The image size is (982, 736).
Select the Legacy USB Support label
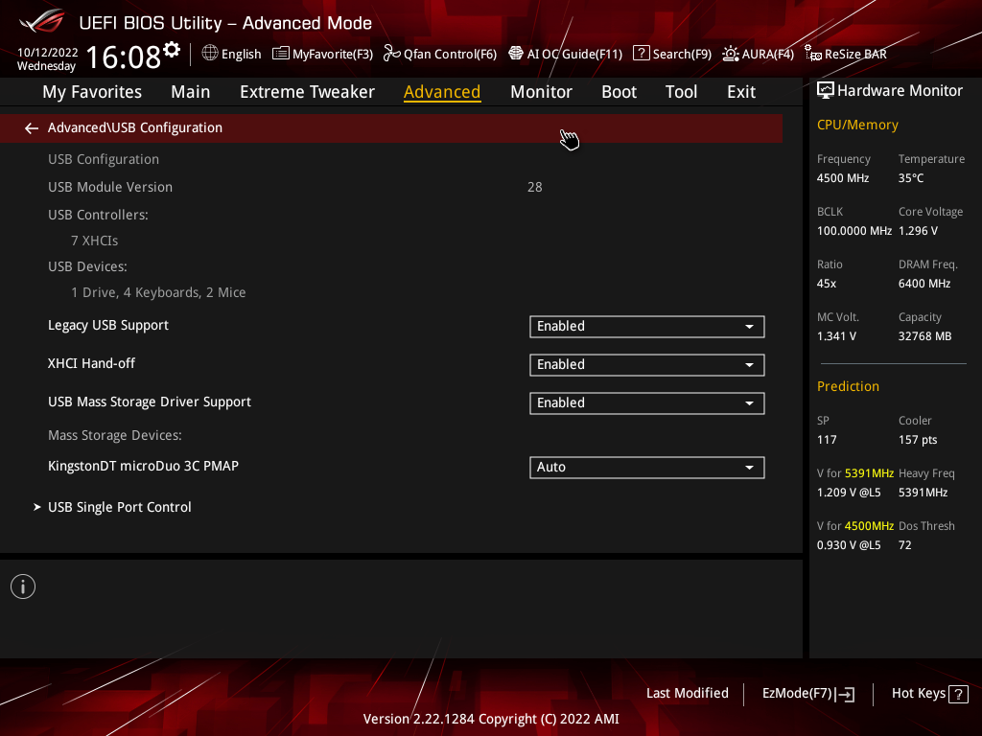108,326
